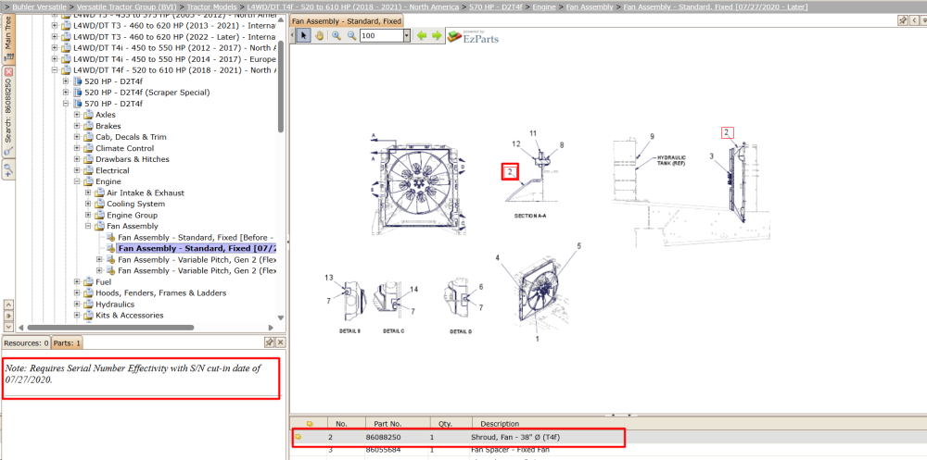Click the Electrical folder icon
Screen dimensions: 927x460
pyautogui.click(x=89, y=170)
